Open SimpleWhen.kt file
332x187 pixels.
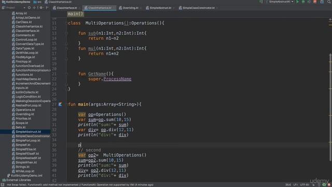[x=24, y=163]
